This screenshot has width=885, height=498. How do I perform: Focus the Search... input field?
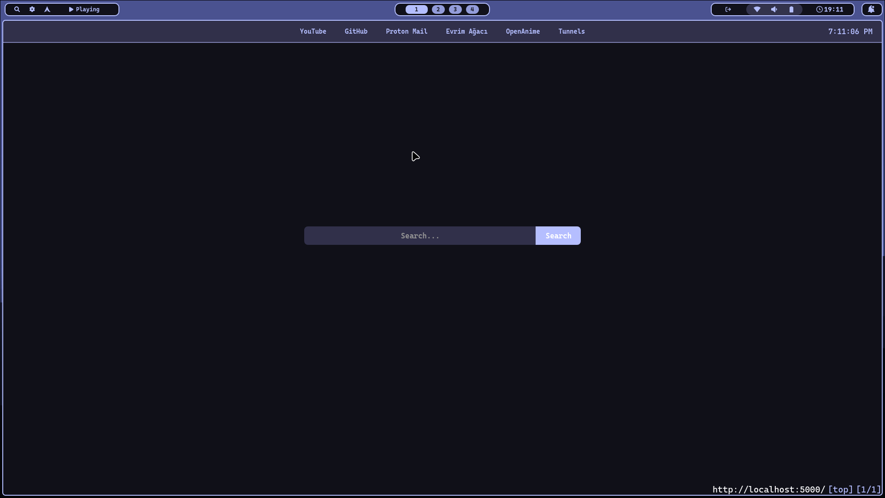[x=419, y=236]
